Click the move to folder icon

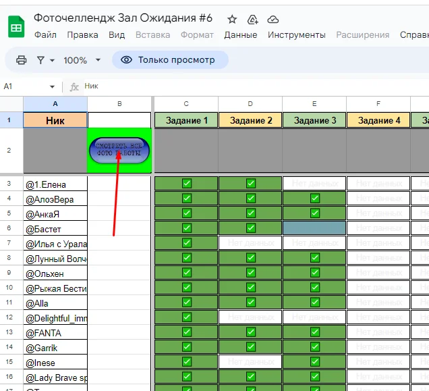252,19
